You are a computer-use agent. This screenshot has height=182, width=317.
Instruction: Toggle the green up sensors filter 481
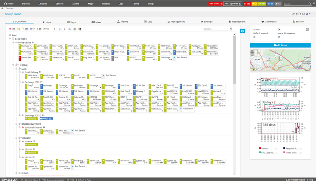click(26, 29)
